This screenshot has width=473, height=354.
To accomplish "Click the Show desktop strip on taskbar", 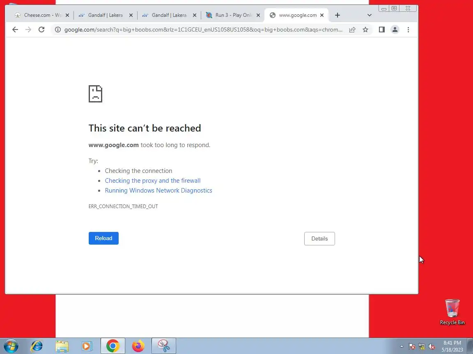I will (470, 346).
